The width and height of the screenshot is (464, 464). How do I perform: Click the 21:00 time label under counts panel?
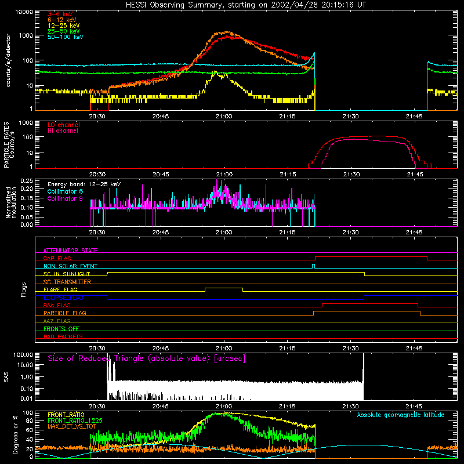[x=224, y=117]
